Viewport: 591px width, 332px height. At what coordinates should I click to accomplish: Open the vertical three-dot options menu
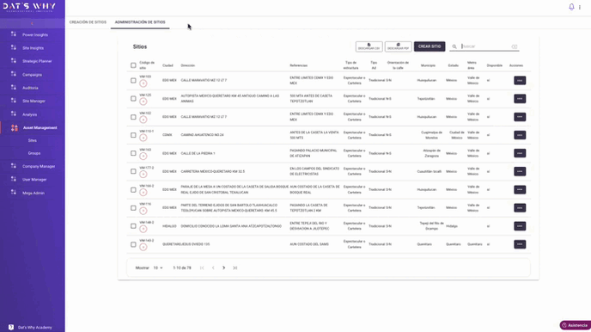point(580,7)
